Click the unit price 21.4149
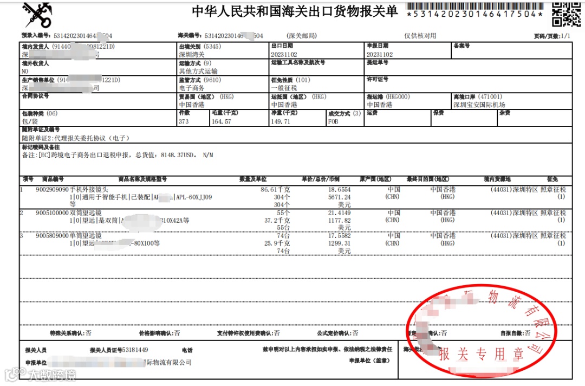The image size is (585, 386). [340, 213]
